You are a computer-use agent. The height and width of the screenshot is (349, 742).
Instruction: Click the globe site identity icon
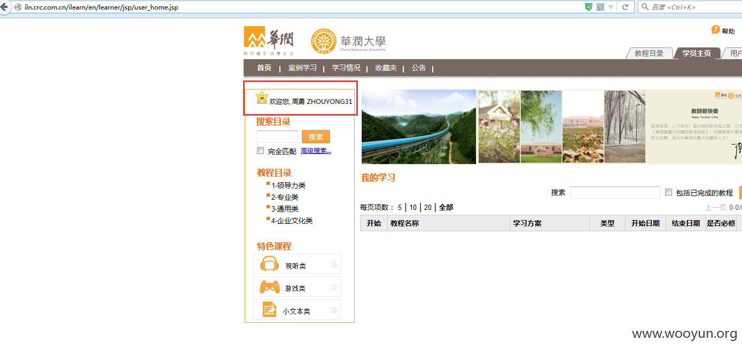point(18,7)
